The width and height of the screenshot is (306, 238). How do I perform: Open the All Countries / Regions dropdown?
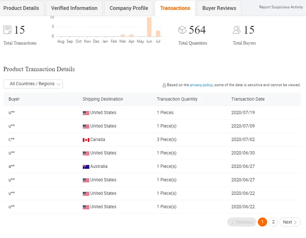pos(33,84)
